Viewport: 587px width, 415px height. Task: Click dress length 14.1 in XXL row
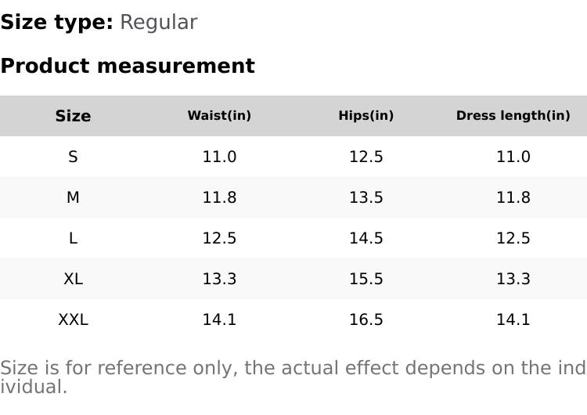(x=513, y=319)
